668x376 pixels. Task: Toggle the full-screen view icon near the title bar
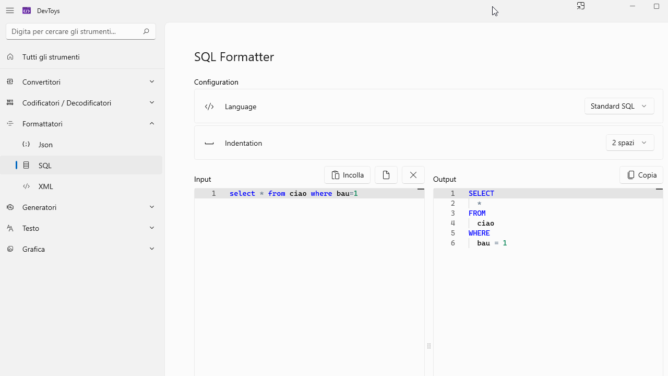tap(580, 6)
